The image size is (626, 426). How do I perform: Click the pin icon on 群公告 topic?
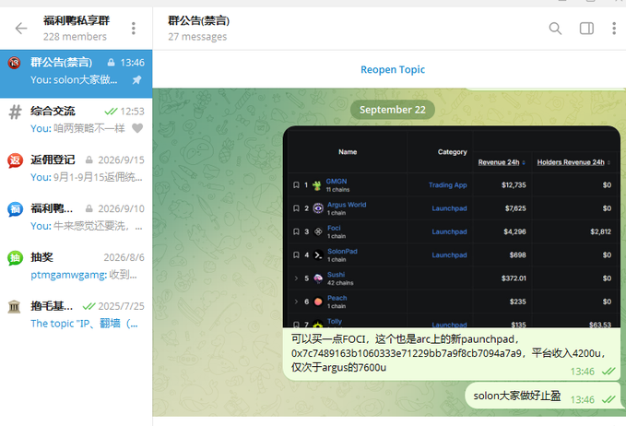[136, 80]
